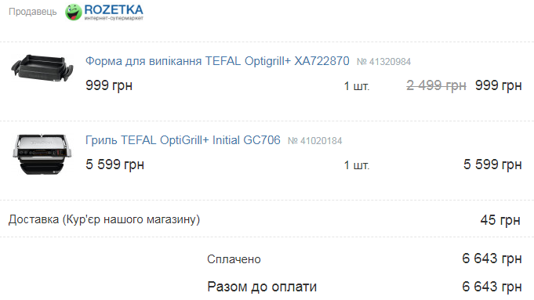The image size is (534, 300).
Task: Click the 999 грн unit price under baking form
Action: 109,85
